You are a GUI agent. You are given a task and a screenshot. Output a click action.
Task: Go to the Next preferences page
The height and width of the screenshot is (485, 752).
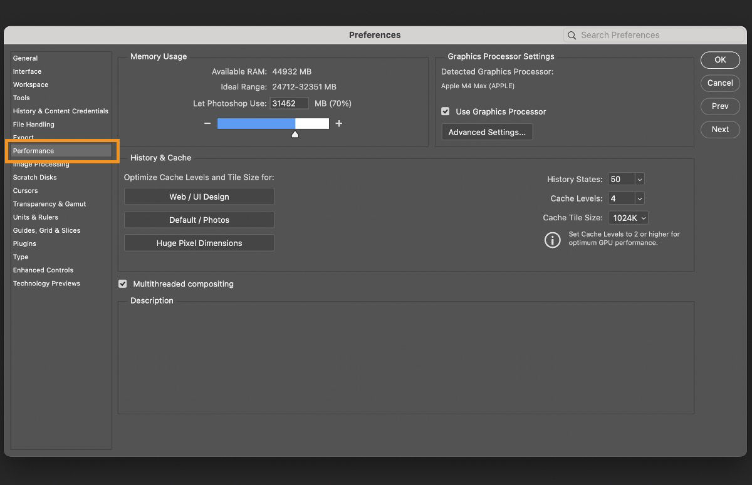[x=719, y=130]
